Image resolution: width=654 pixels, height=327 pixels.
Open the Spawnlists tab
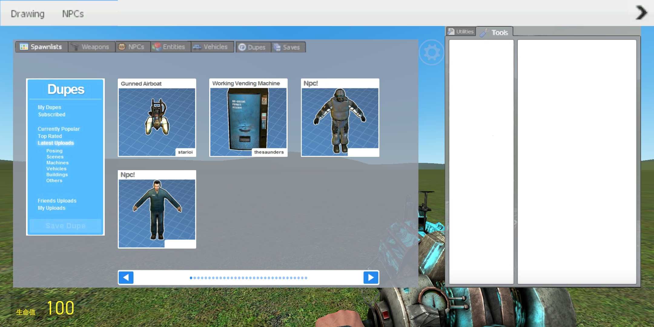pyautogui.click(x=41, y=47)
